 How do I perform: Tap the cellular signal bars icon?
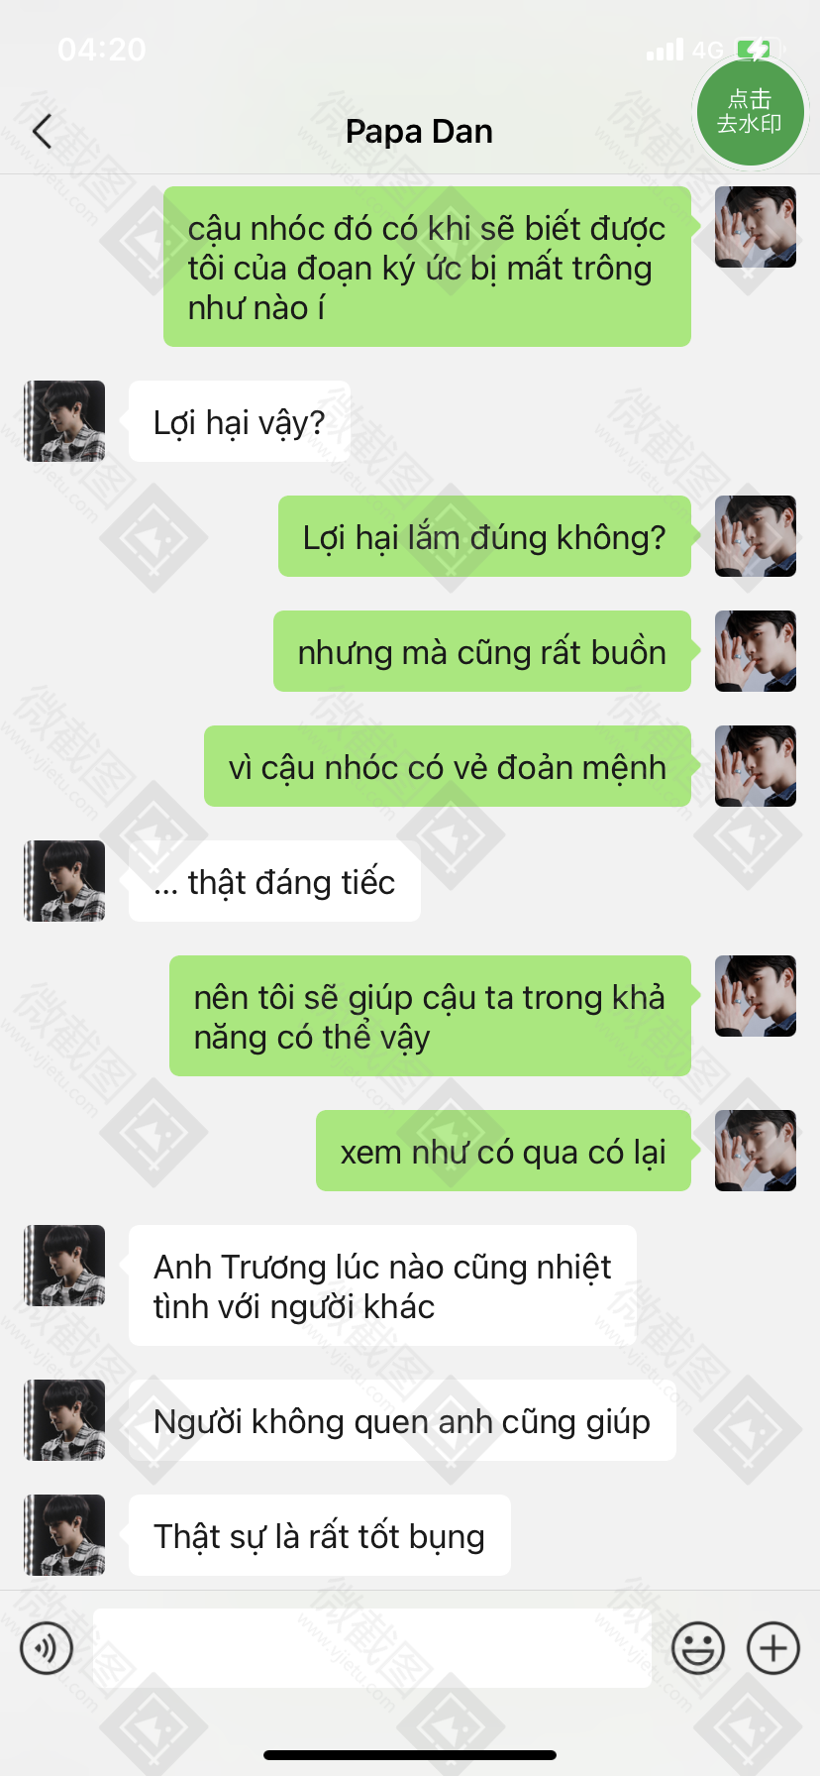click(x=665, y=50)
